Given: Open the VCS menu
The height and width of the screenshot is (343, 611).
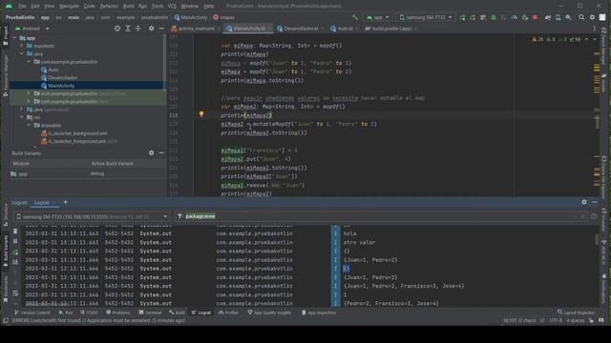Looking at the screenshot, I should point(172,7).
